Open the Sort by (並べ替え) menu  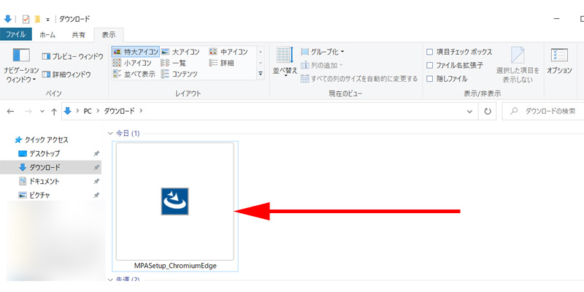(x=285, y=61)
